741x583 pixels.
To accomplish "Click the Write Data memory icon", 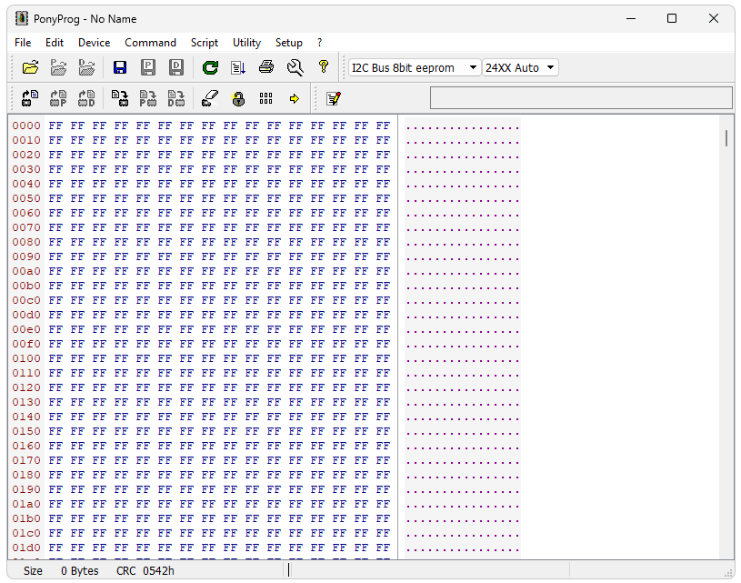I will (176, 98).
